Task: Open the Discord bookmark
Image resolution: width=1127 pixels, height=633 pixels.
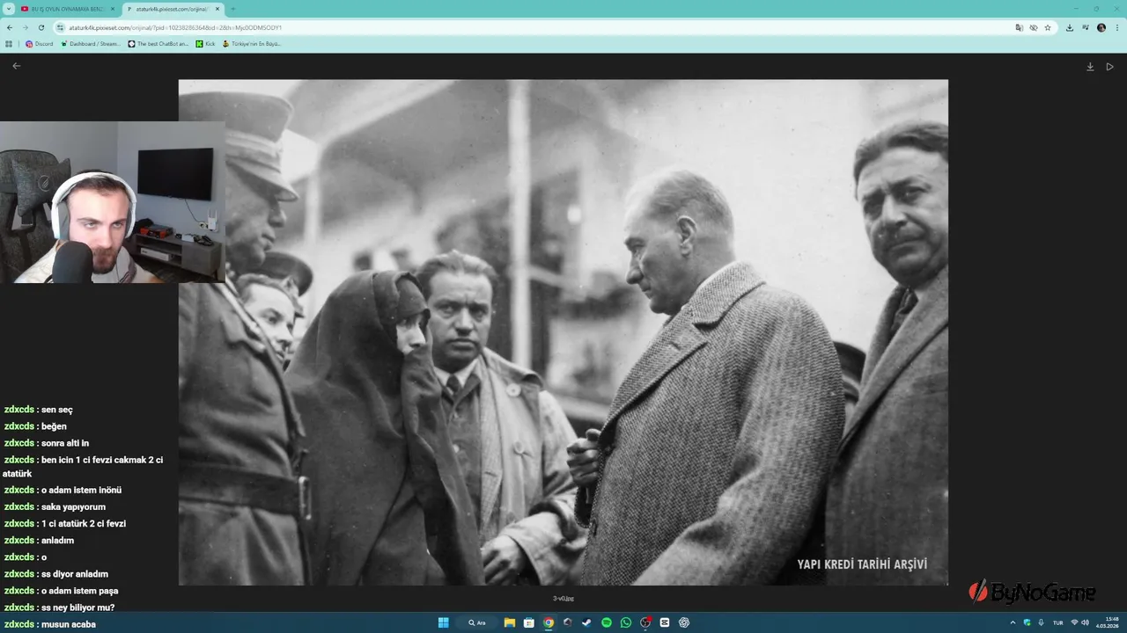Action: pos(39,43)
